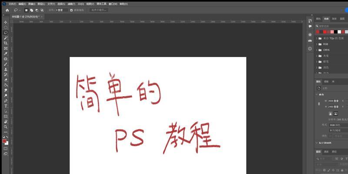348x174 pixels.
Task: Select the Eyedropper tool
Action: tap(6, 54)
